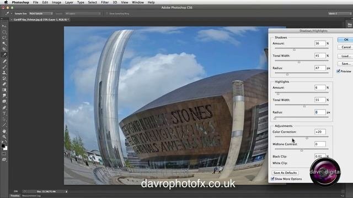This screenshot has height=198, width=353.
Task: Click the Midtone Contrast slider handle
Action: coord(302,150)
